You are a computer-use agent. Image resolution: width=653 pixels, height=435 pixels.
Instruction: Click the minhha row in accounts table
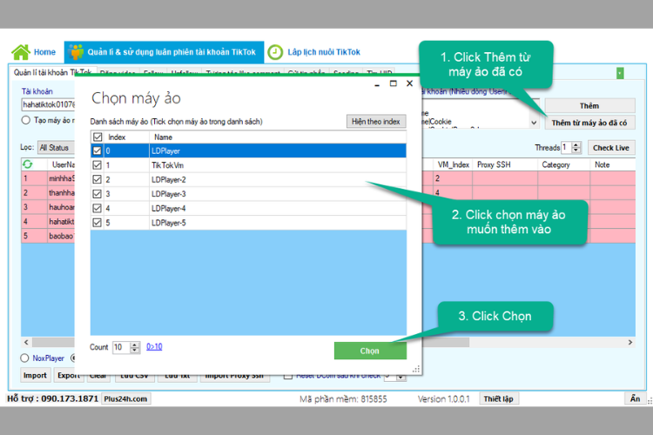[48, 178]
